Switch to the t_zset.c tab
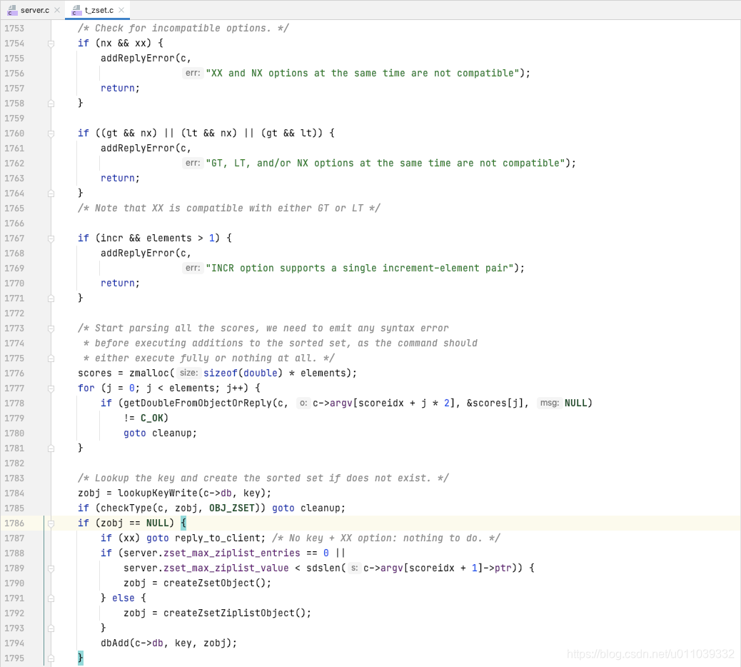 click(x=99, y=10)
